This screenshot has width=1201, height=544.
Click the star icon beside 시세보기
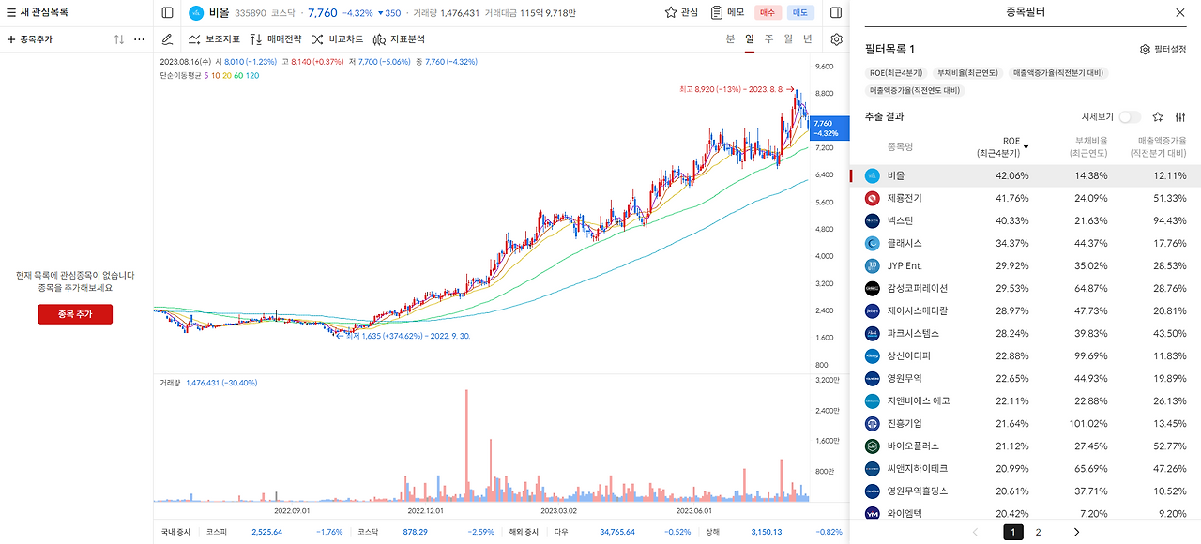(1158, 117)
